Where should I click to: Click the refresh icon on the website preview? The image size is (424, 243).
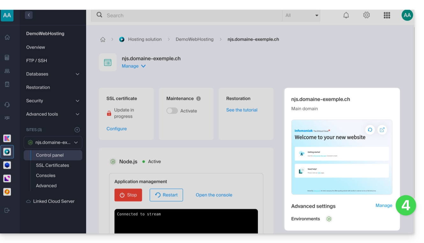click(x=370, y=130)
